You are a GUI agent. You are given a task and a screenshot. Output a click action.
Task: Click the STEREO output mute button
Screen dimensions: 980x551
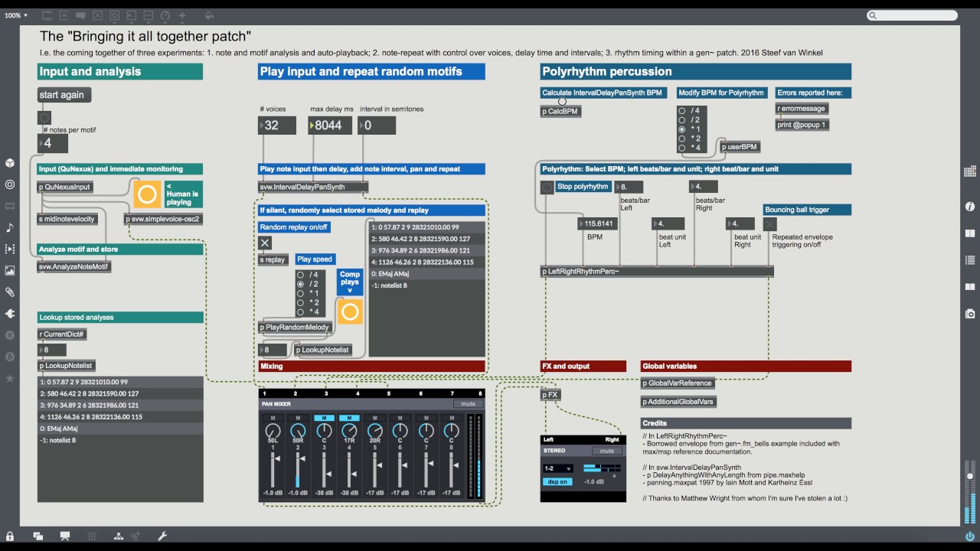click(606, 451)
